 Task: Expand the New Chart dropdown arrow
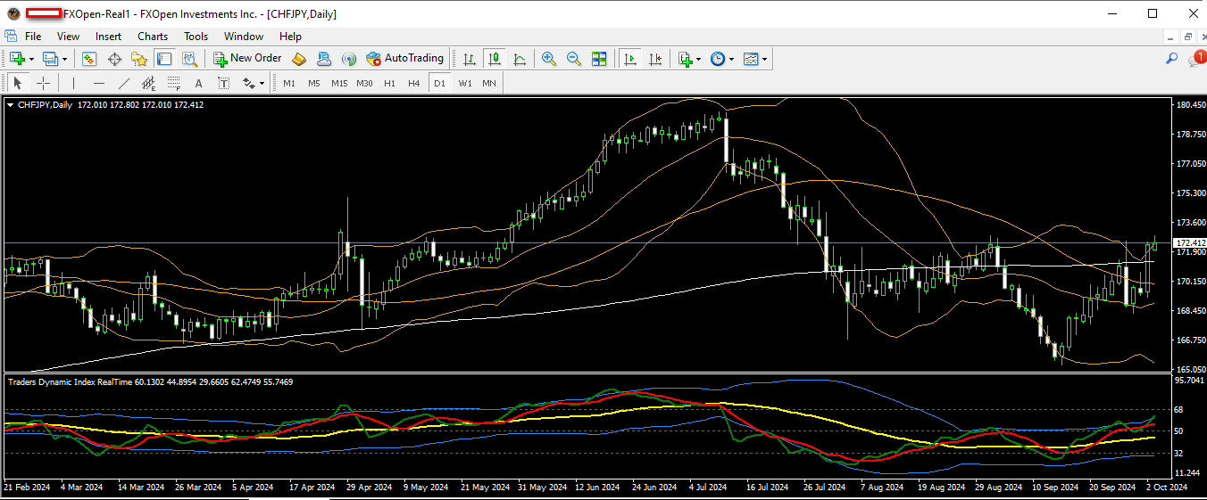(31, 59)
